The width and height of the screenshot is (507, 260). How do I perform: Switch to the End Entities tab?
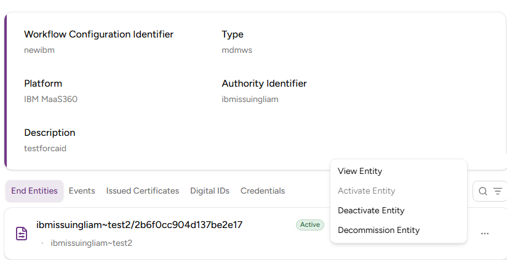(34, 191)
